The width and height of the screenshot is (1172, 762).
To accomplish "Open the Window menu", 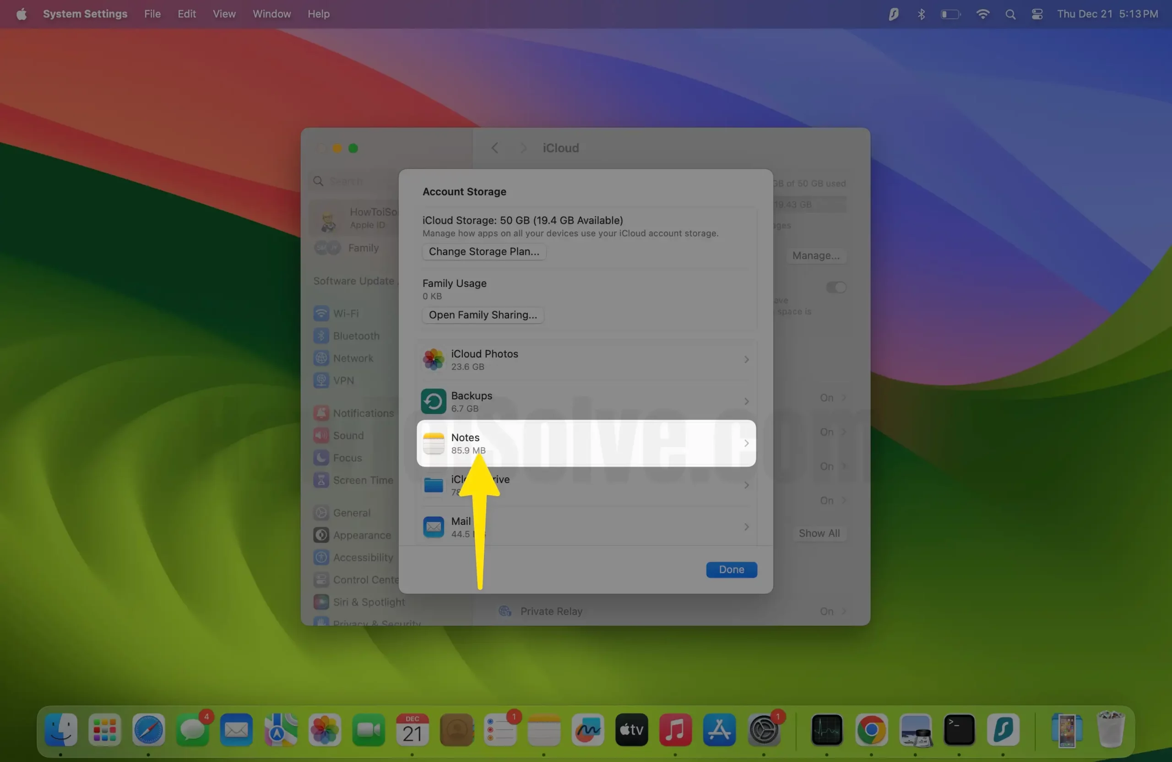I will [271, 14].
